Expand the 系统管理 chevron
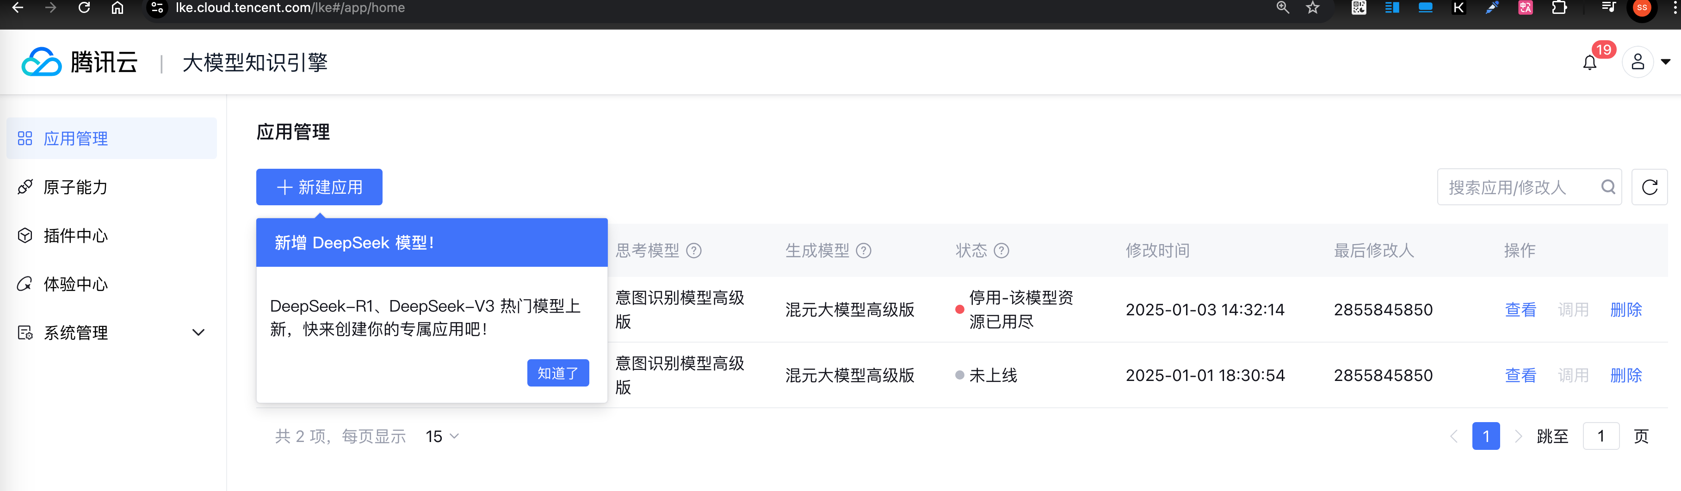The width and height of the screenshot is (1681, 491). 198,332
